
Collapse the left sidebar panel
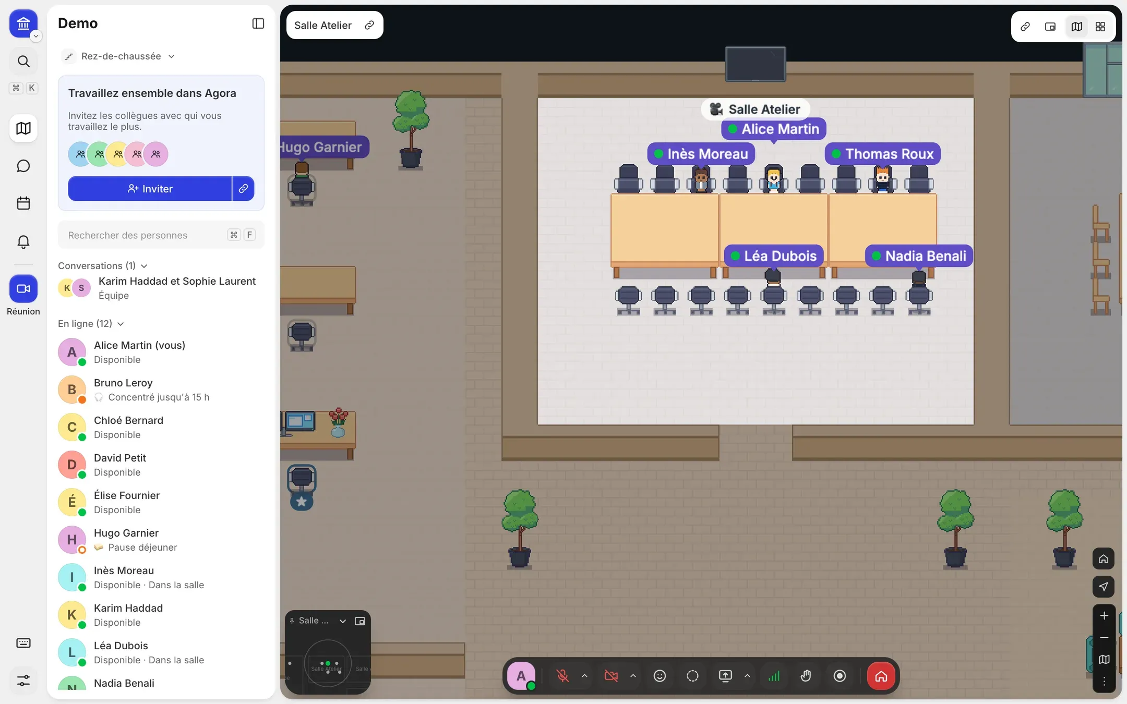tap(258, 23)
